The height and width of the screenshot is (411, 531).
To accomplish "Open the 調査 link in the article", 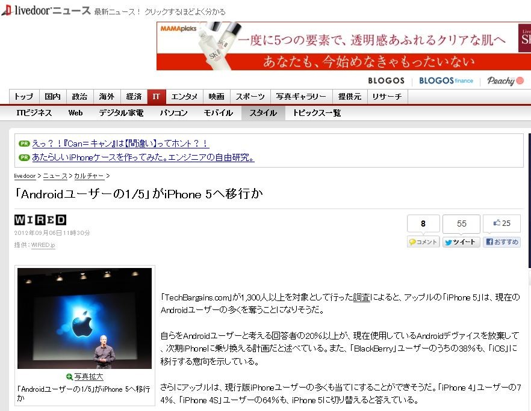I will click(x=362, y=297).
